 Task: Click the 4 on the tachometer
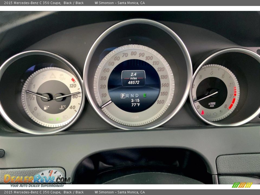click(212, 73)
